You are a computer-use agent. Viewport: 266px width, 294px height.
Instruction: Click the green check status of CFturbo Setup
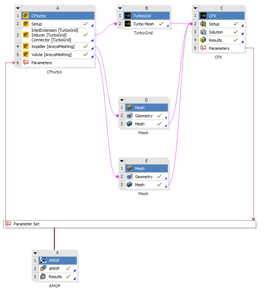(86, 24)
